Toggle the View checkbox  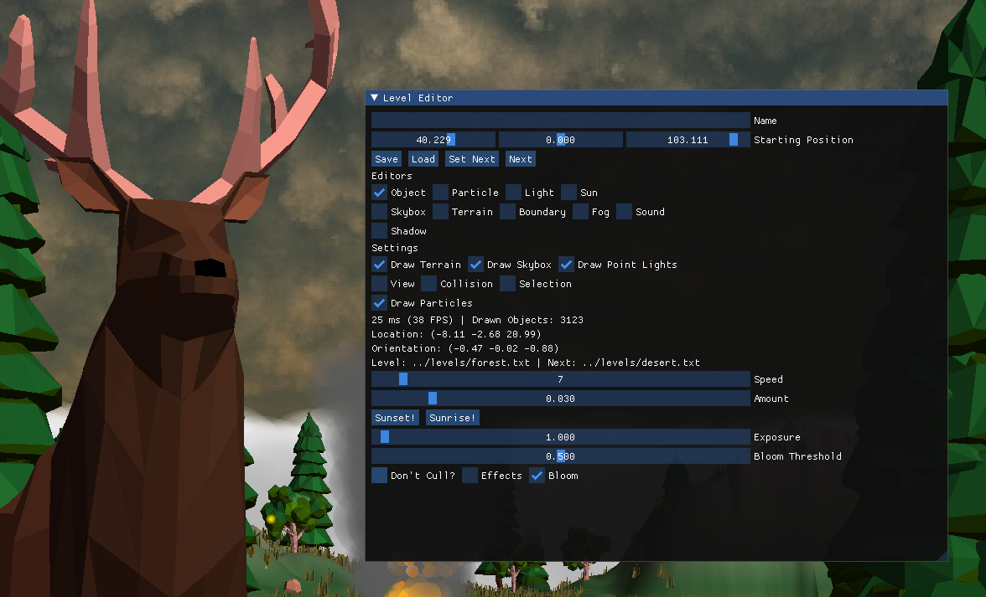point(379,284)
